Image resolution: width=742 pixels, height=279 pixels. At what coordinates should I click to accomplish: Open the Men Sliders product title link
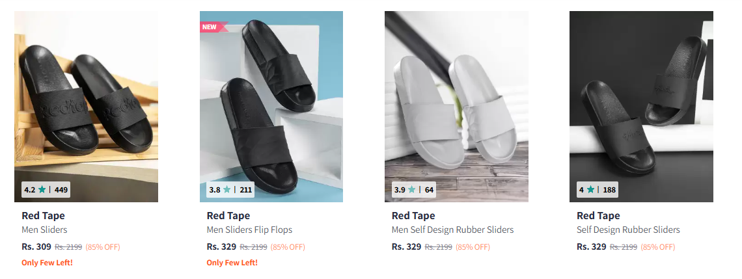pos(44,230)
